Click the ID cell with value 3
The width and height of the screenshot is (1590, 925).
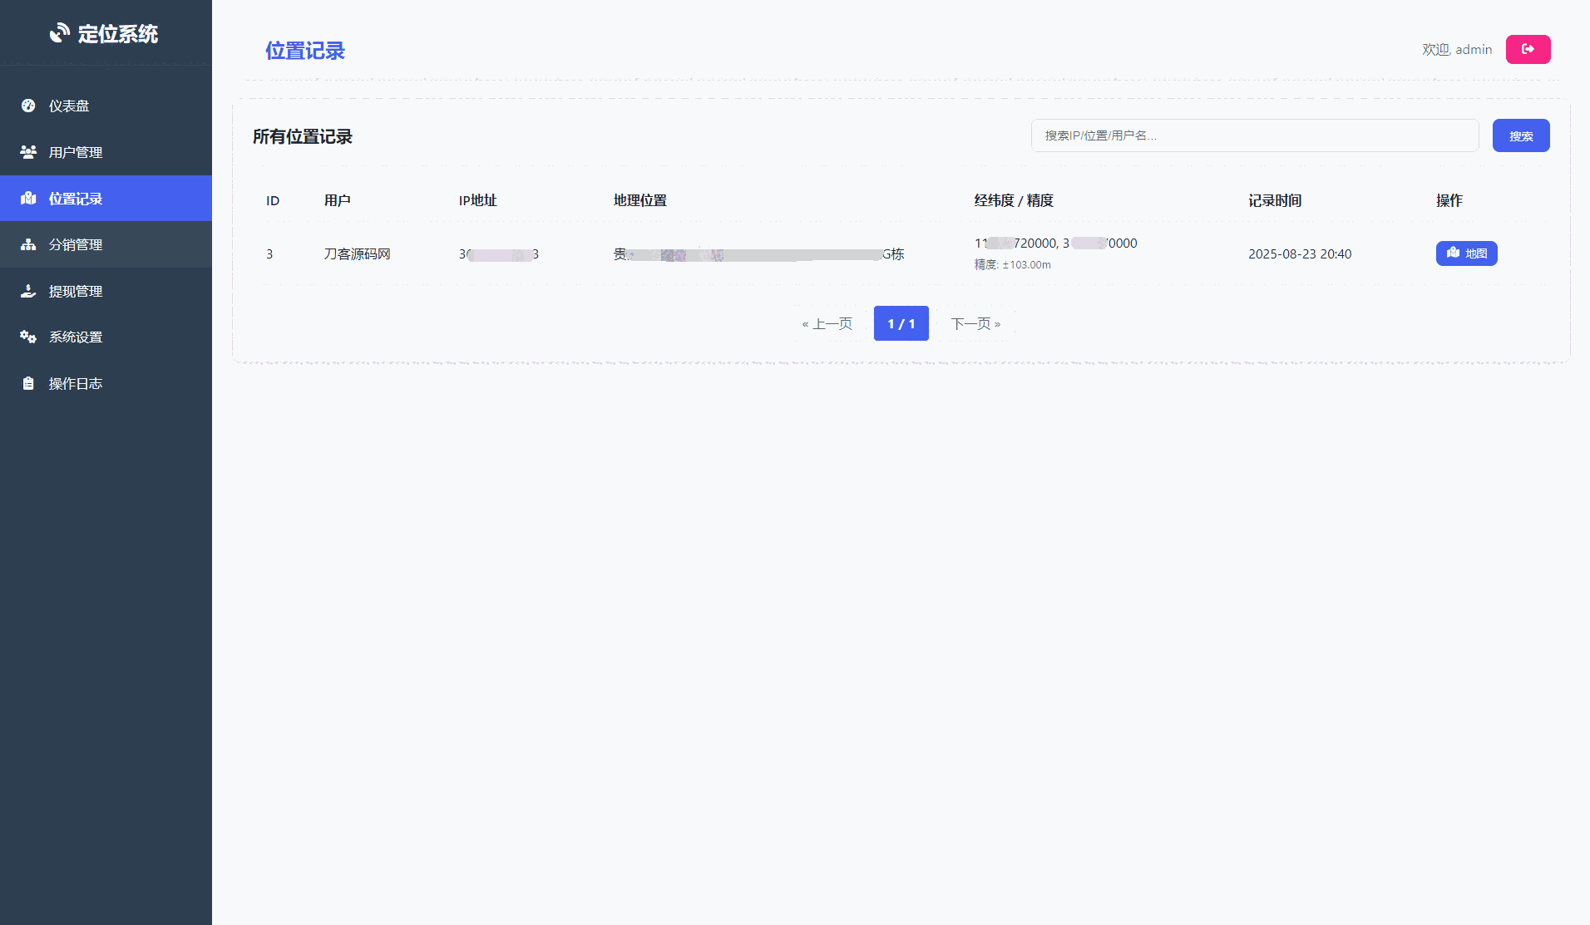(269, 254)
